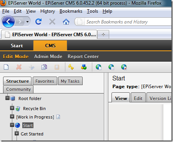Screen dimensions: 173x142
Task: Open the back-history dropdown arrow
Action: (x=27, y=22)
